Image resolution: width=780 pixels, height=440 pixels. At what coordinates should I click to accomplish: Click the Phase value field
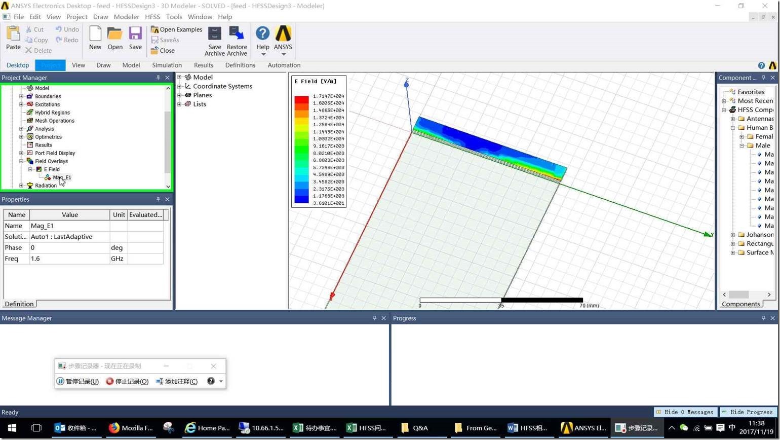pos(69,248)
